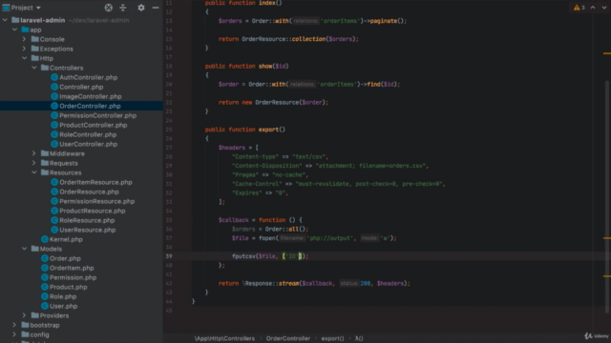611x343 pixels.
Task: Open Controller.php file
Action: [81, 87]
